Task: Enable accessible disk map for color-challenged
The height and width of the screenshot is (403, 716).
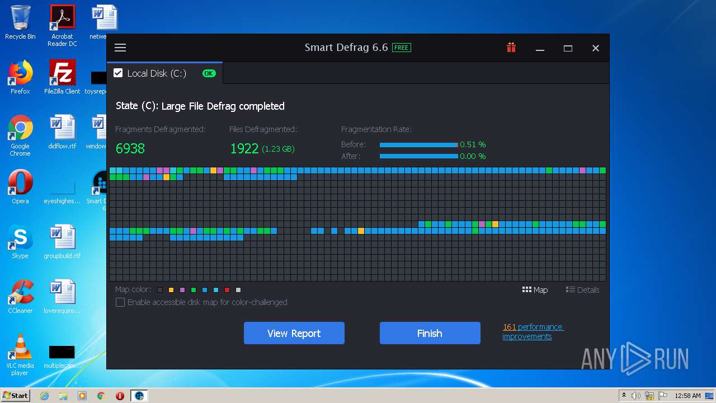Action: pos(120,302)
